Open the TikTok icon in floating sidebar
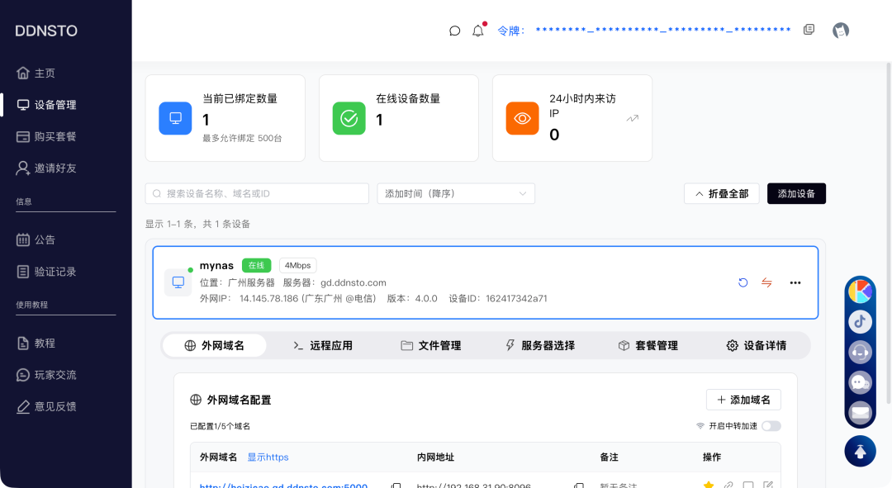 point(860,321)
